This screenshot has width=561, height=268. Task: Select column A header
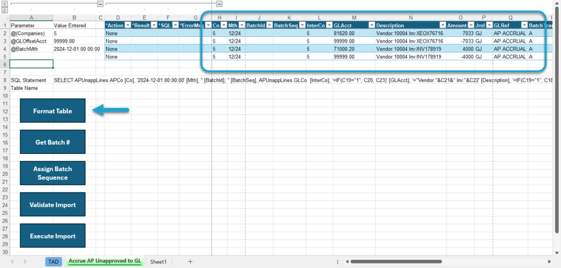tap(31, 18)
